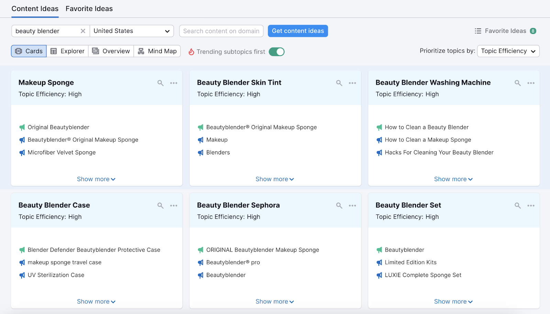550x314 pixels.
Task: Click megaphone icon beside Original Beautyblender
Action: 22,128
